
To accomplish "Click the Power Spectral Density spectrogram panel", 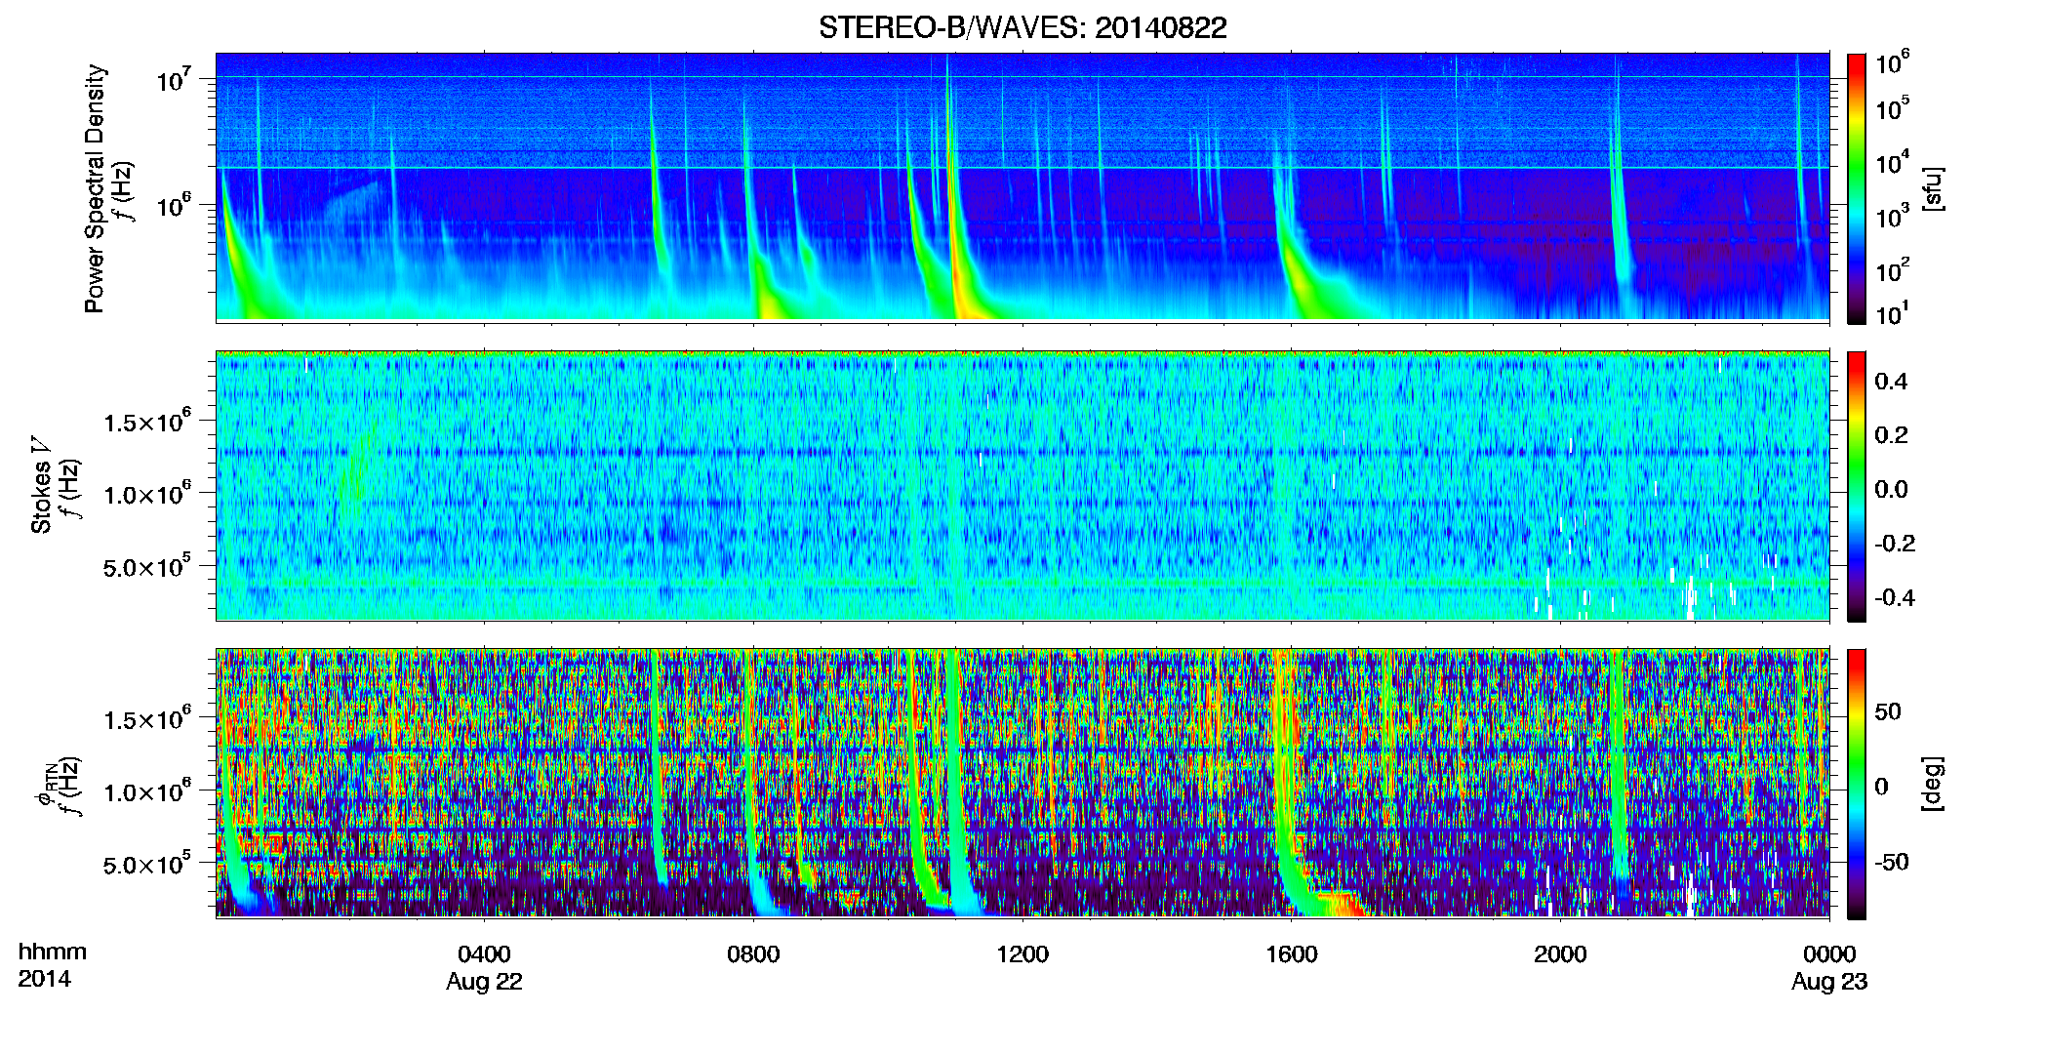I will point(1022,187).
